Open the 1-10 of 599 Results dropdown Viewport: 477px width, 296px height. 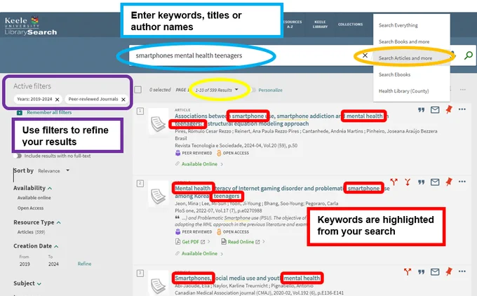217,90
